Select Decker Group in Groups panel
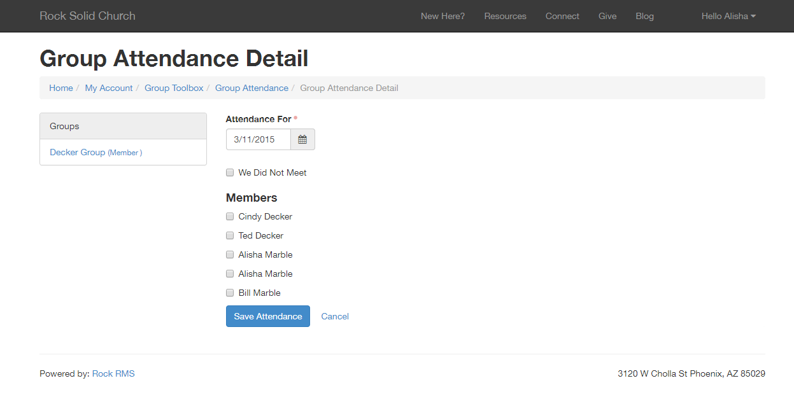The image size is (794, 397). pos(96,153)
